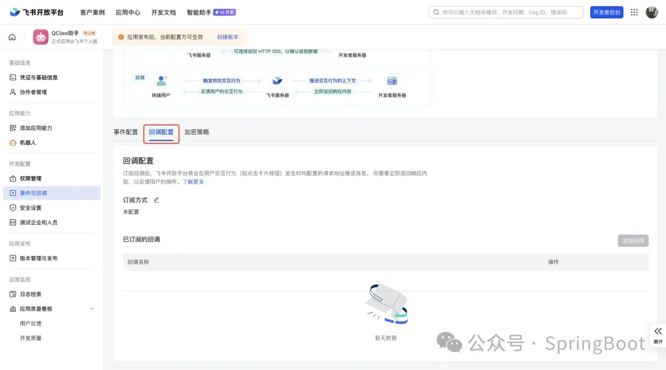Collapse the 应用质量看板 sidebar section
The image size is (666, 370).
click(92, 309)
